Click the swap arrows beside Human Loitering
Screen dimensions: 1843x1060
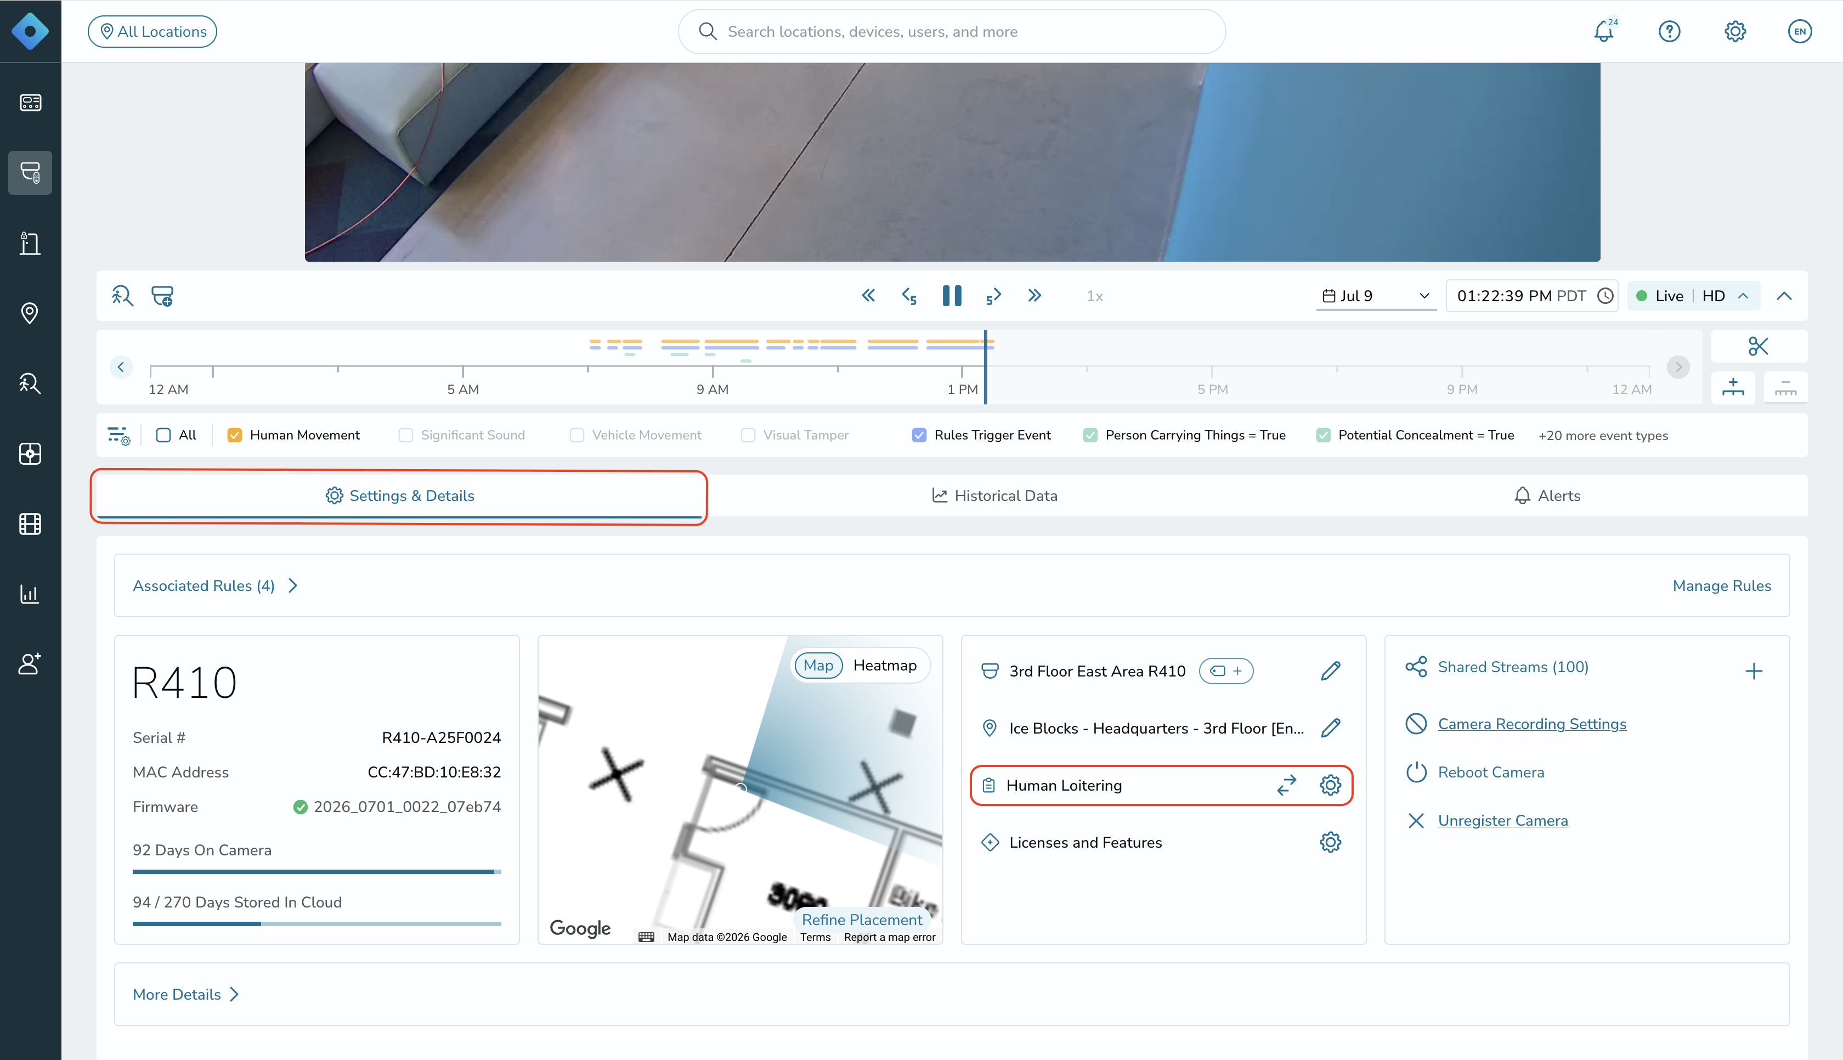coord(1286,785)
